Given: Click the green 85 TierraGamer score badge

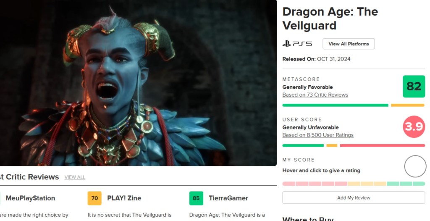Looking at the screenshot, I should pos(196,198).
